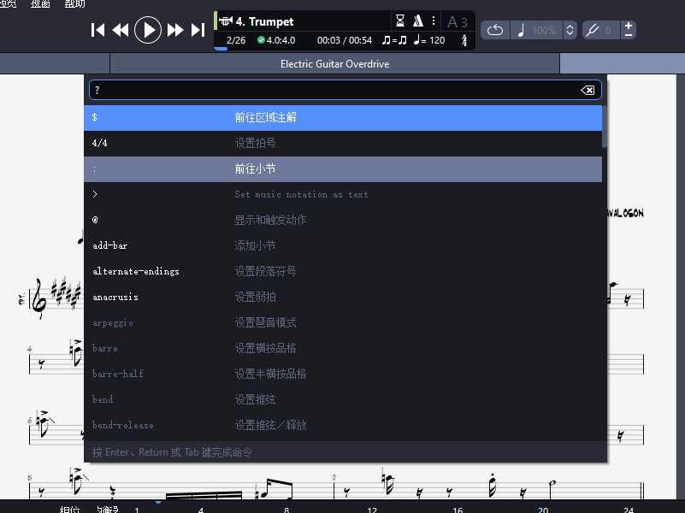Screen dimensions: 685x513
Task: Open the tempo percentage stepper dropdown
Action: pyautogui.click(x=569, y=29)
